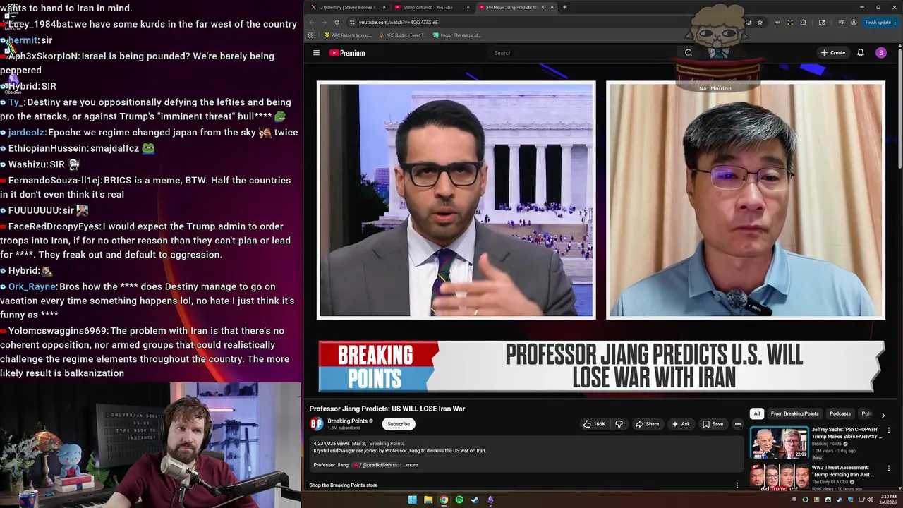Click the Ask button below video
The width and height of the screenshot is (903, 508).
point(681,424)
